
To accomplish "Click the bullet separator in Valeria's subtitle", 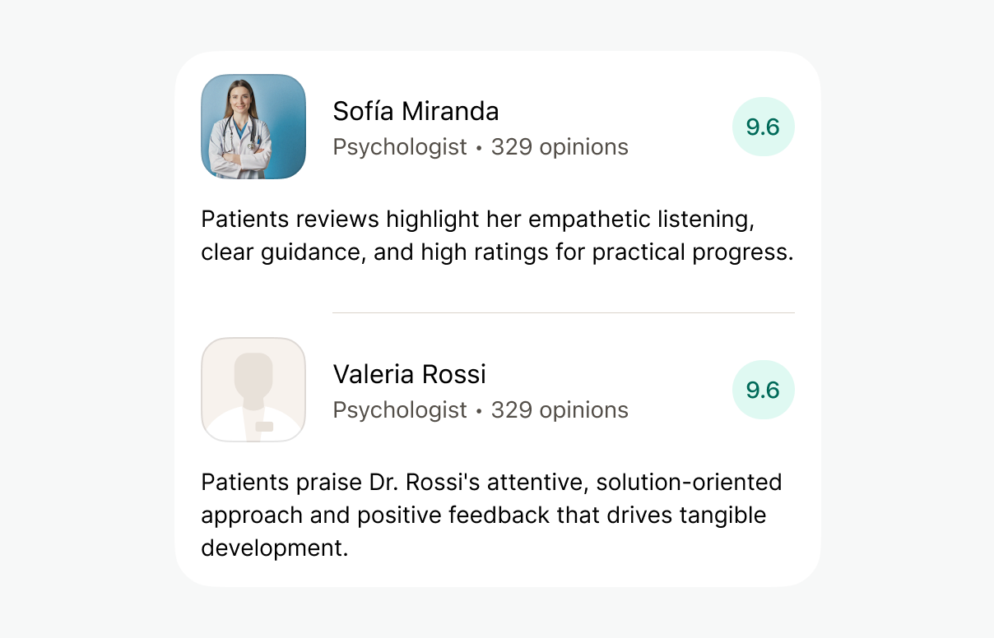I will click(x=479, y=411).
